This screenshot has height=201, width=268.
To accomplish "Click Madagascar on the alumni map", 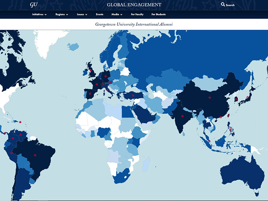I will [x=146, y=164].
